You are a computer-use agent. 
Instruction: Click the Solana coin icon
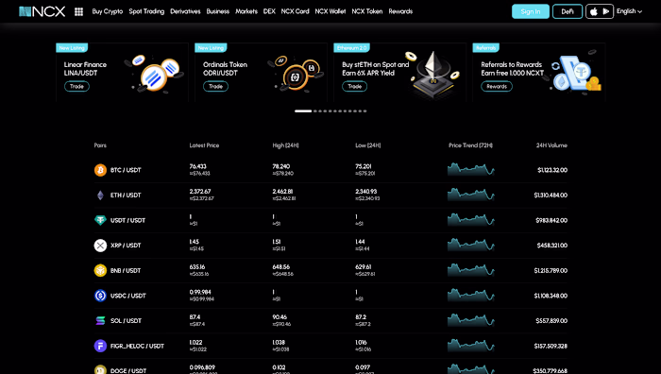click(x=100, y=320)
